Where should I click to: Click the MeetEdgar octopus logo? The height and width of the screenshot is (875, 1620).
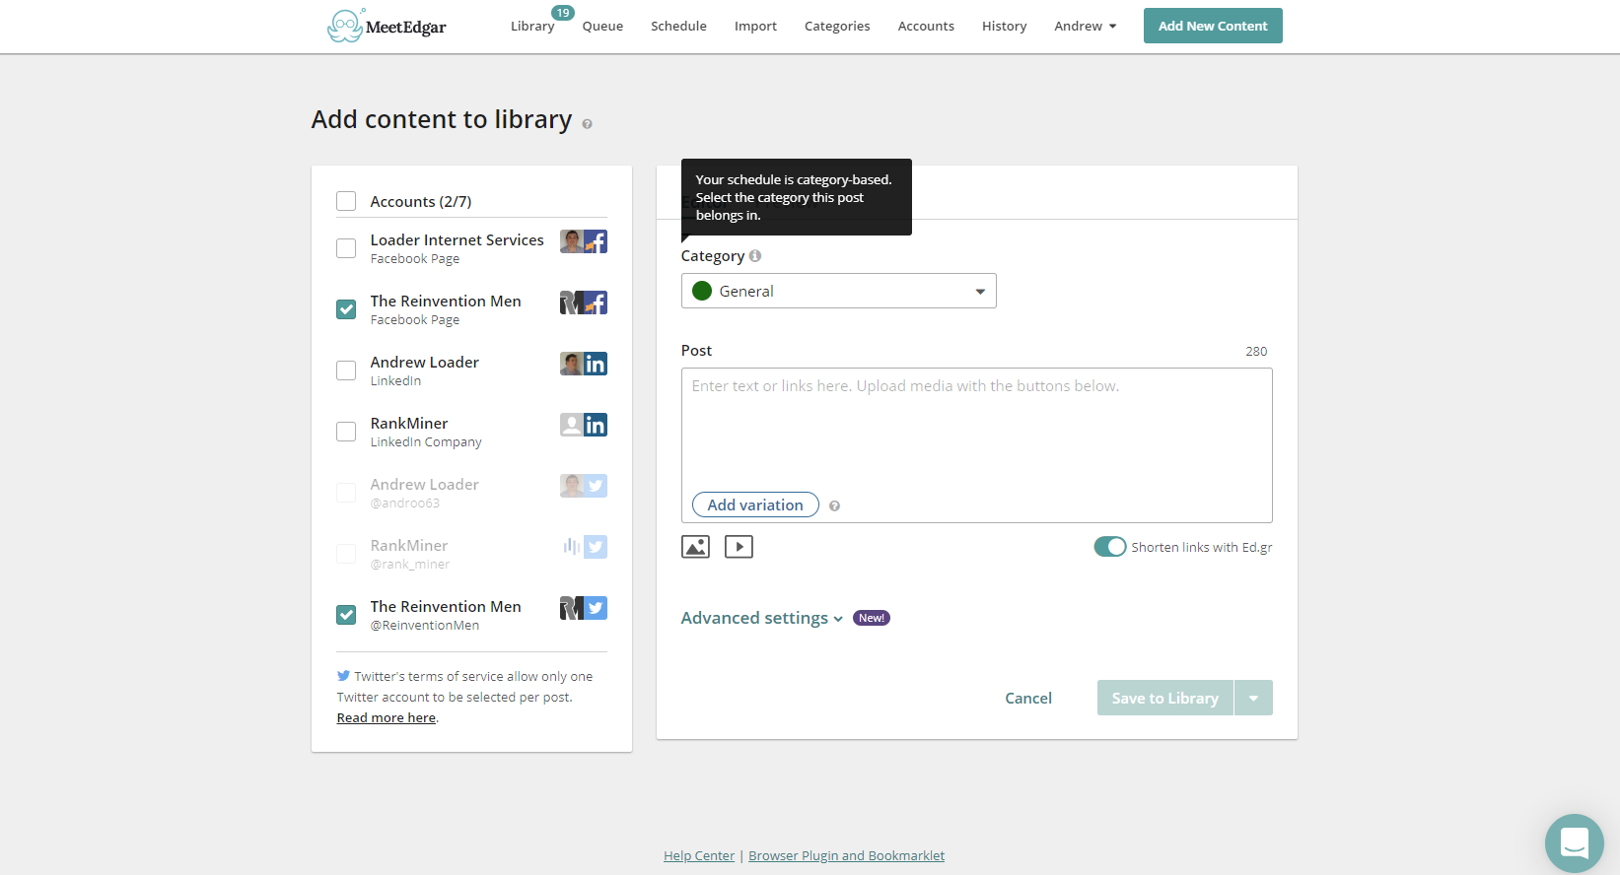pyautogui.click(x=387, y=26)
